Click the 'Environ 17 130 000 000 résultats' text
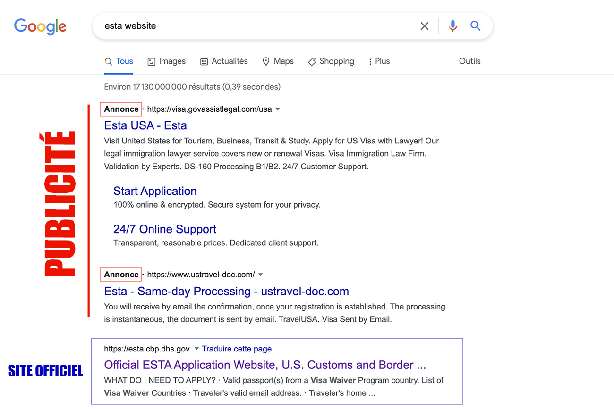 pyautogui.click(x=192, y=87)
